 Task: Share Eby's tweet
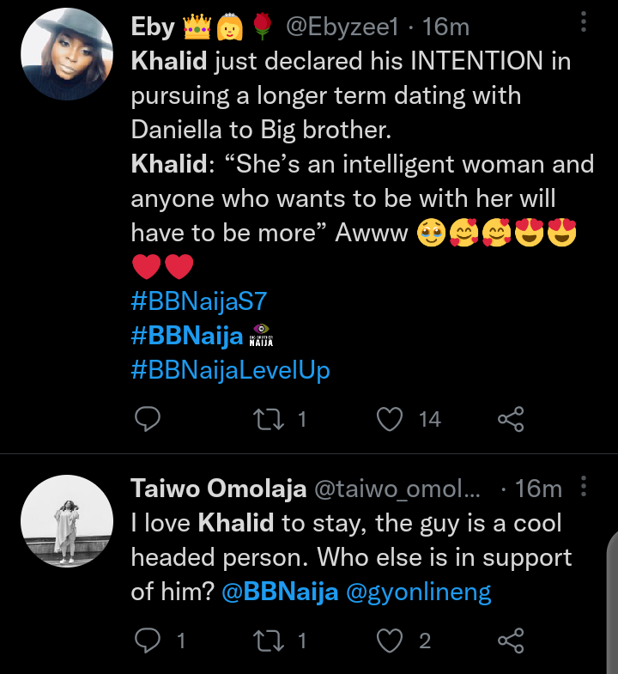tap(511, 419)
